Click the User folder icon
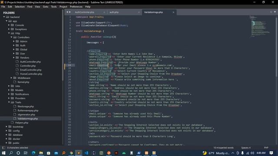278x156 pixels. pyautogui.click(x=17, y=54)
